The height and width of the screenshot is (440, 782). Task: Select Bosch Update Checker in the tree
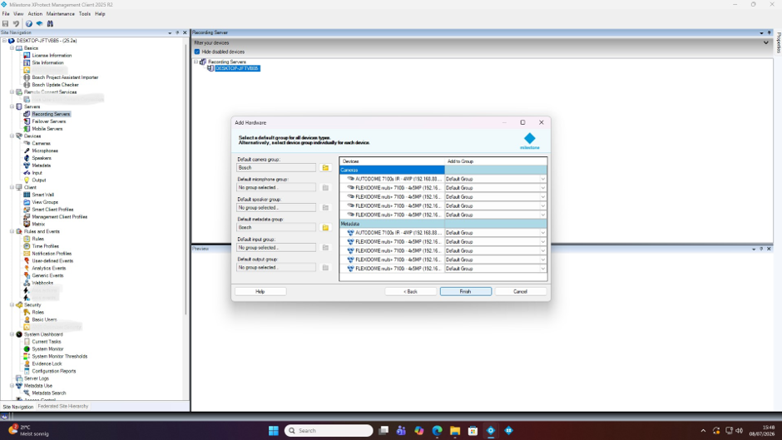pos(56,85)
